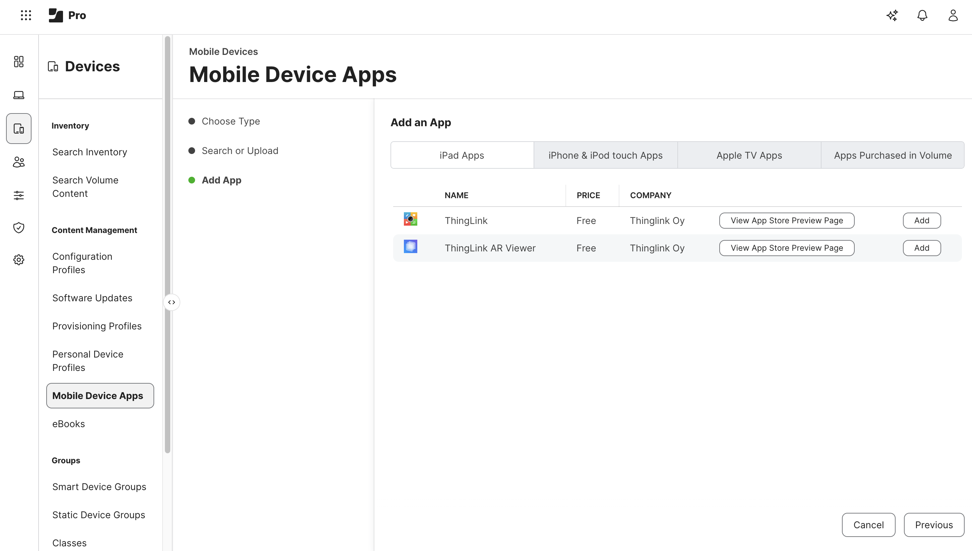Screen dimensions: 972x551
Task: Click the ThingLink AR Viewer app icon
Action: tap(410, 246)
